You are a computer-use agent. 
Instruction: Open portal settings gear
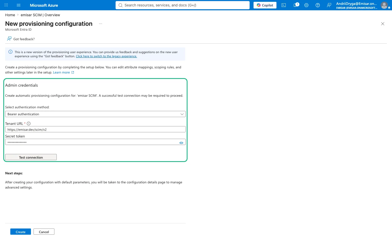(x=306, y=5)
